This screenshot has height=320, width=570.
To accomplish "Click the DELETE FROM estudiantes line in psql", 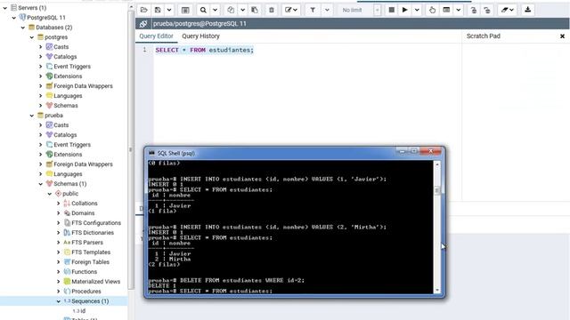I will [226, 281].
